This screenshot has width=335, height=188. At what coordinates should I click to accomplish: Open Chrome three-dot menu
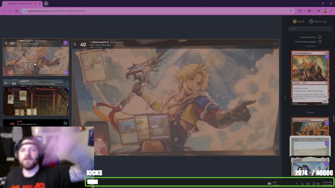(x=331, y=11)
